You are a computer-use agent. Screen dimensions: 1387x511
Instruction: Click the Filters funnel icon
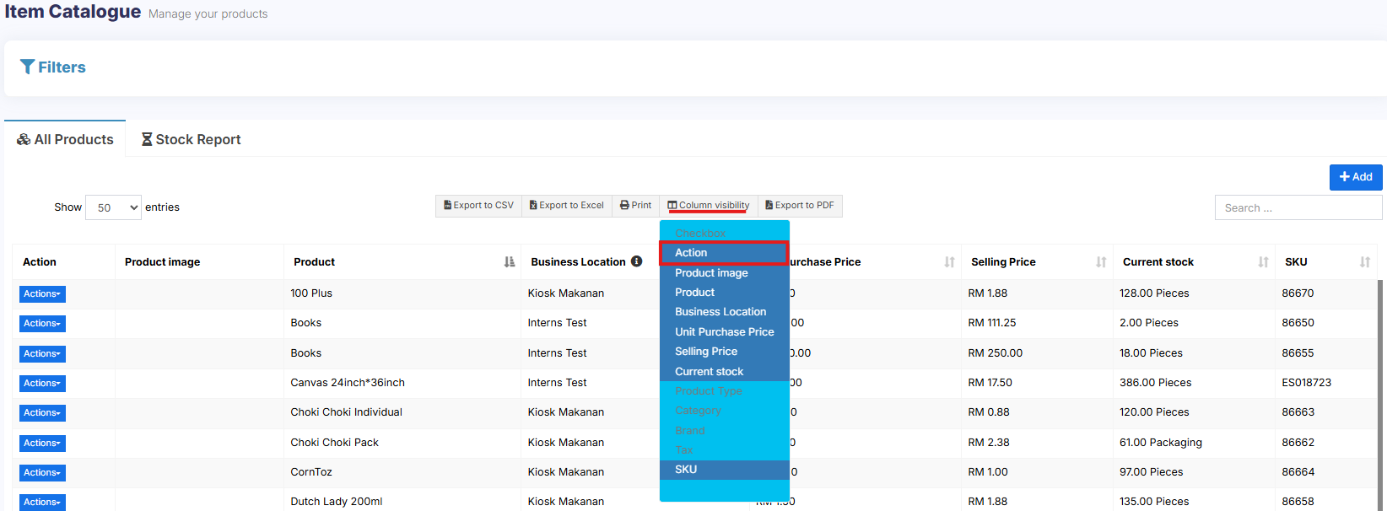(27, 67)
